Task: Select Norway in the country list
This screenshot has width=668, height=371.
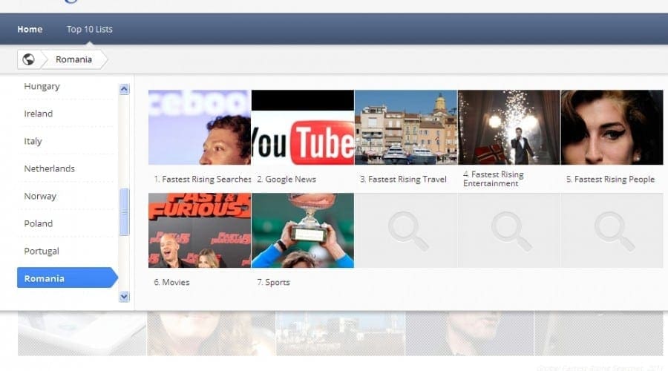Action: tap(40, 196)
